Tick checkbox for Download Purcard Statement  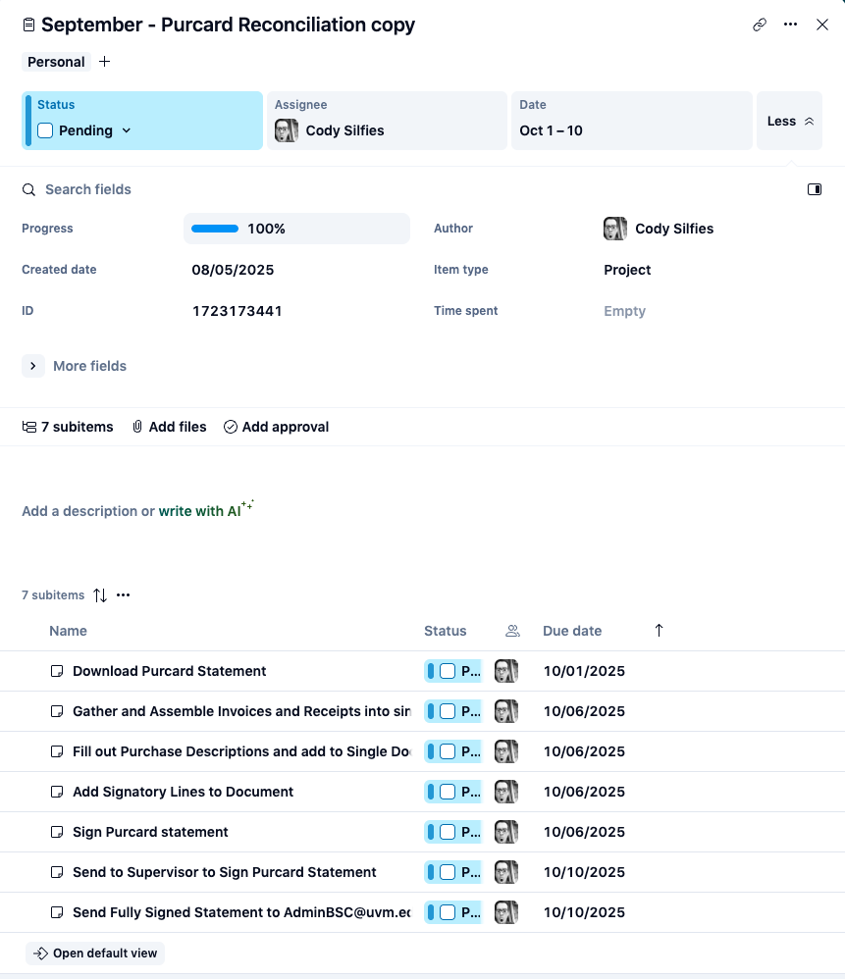(x=448, y=672)
